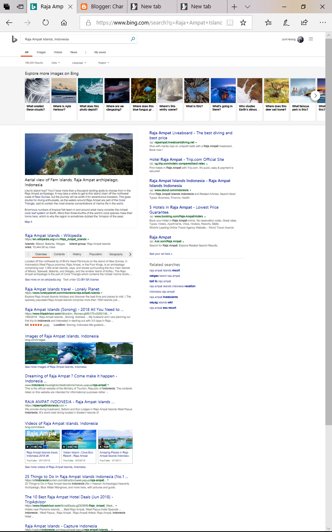Select the Contents tab in Wikipedia result

pos(59,254)
